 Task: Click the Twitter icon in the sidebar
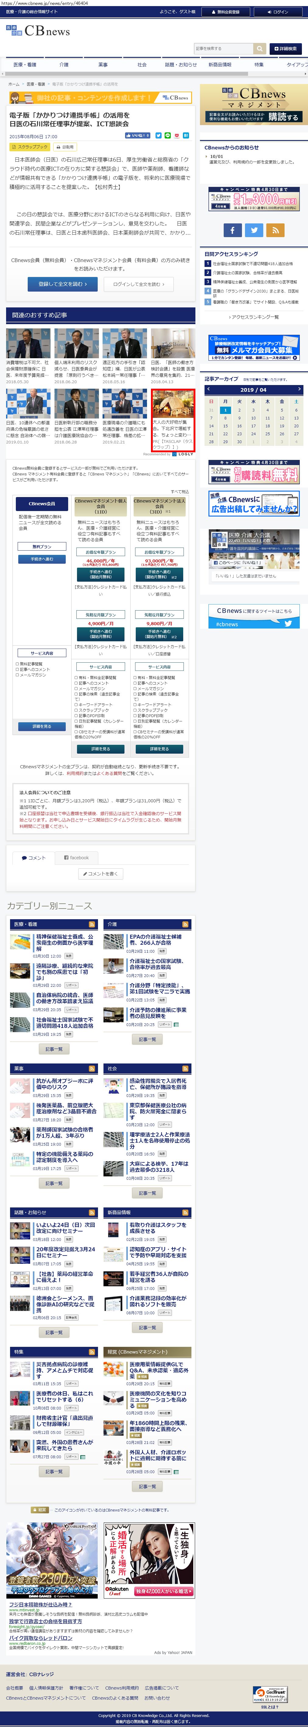click(254, 230)
